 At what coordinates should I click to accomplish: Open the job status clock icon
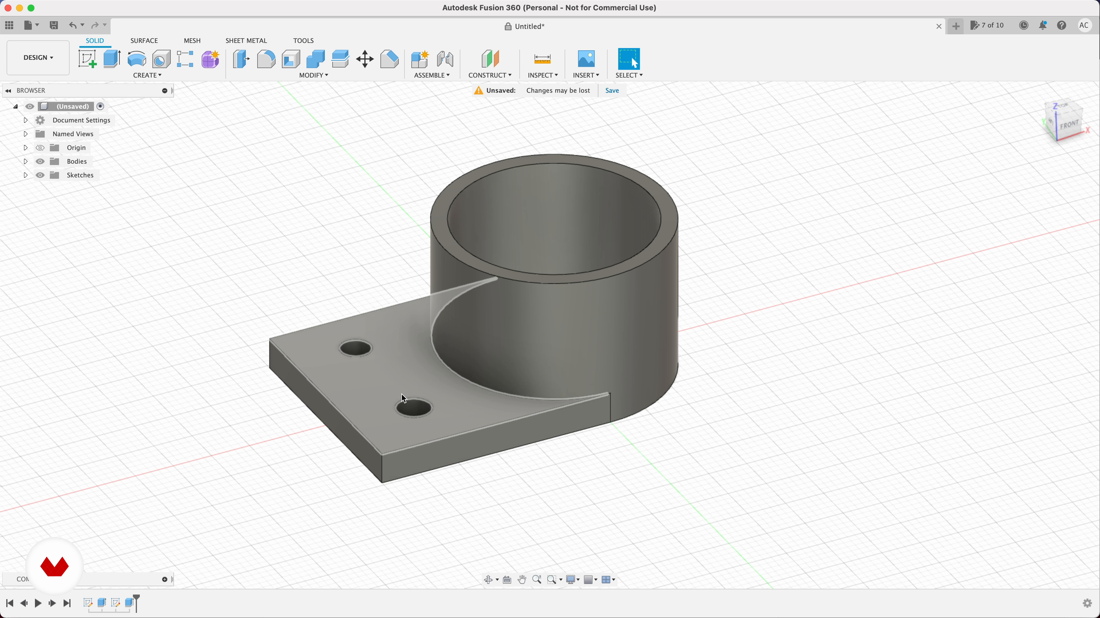click(x=1024, y=25)
